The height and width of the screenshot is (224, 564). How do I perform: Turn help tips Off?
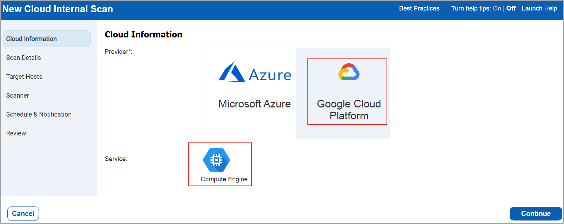tap(511, 8)
